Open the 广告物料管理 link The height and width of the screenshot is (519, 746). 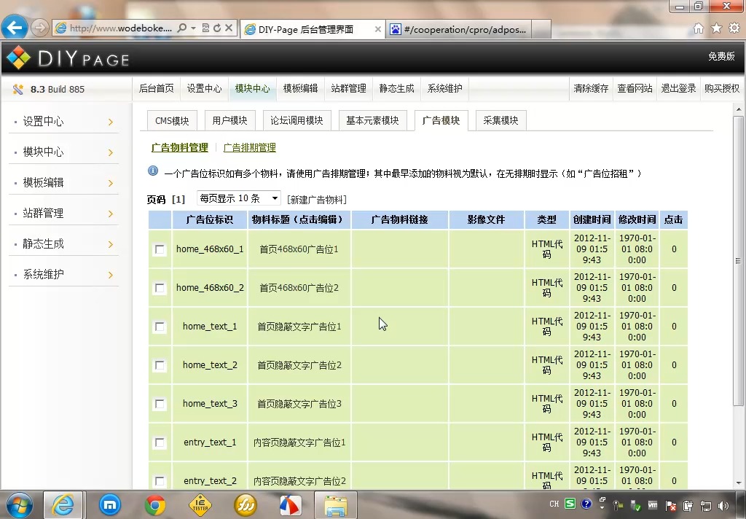point(180,147)
